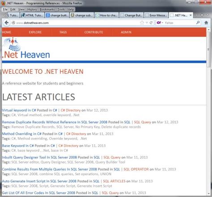Open Base Keyword in C# article

[x=18, y=146]
